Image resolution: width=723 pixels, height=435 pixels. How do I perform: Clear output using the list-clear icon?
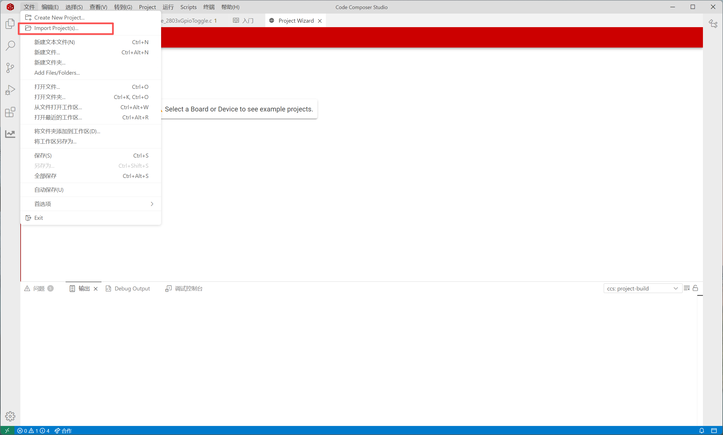[x=686, y=288]
